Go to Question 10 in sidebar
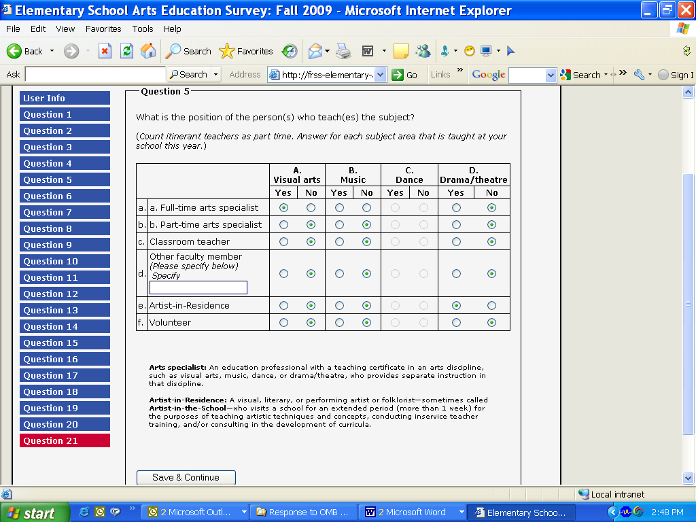 [65, 261]
